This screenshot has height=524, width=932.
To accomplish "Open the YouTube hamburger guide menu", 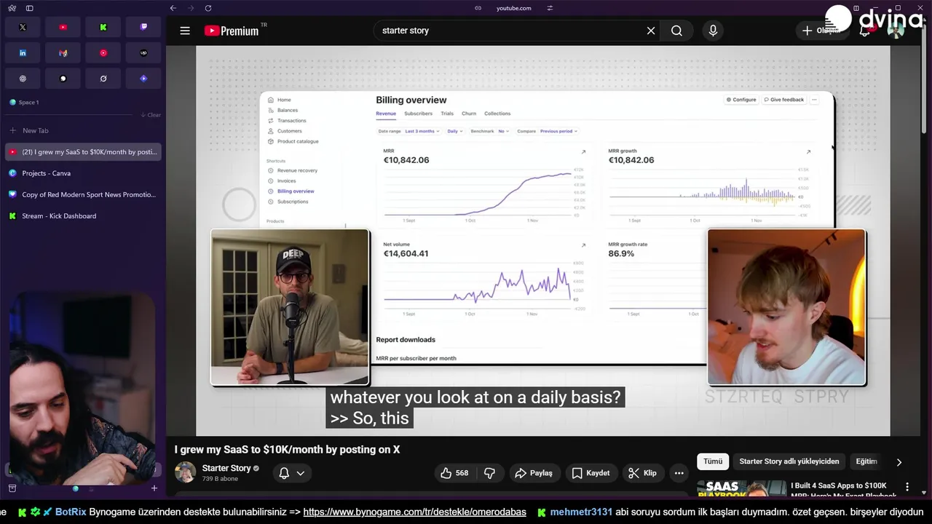I will coord(185,31).
